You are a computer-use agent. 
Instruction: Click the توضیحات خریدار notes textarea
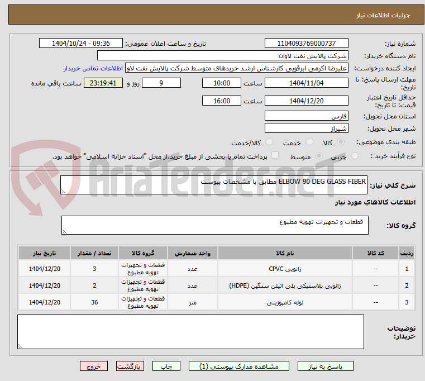190,332
